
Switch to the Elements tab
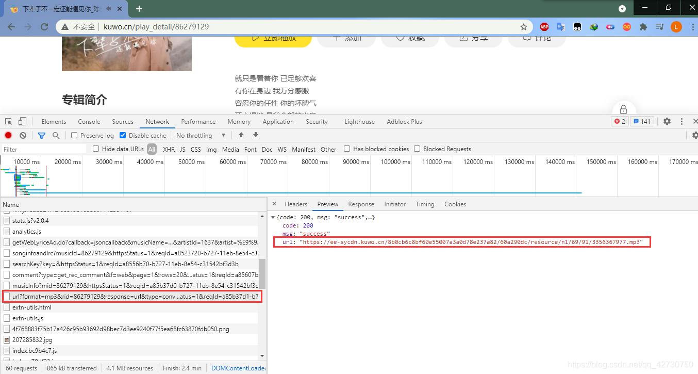[54, 121]
